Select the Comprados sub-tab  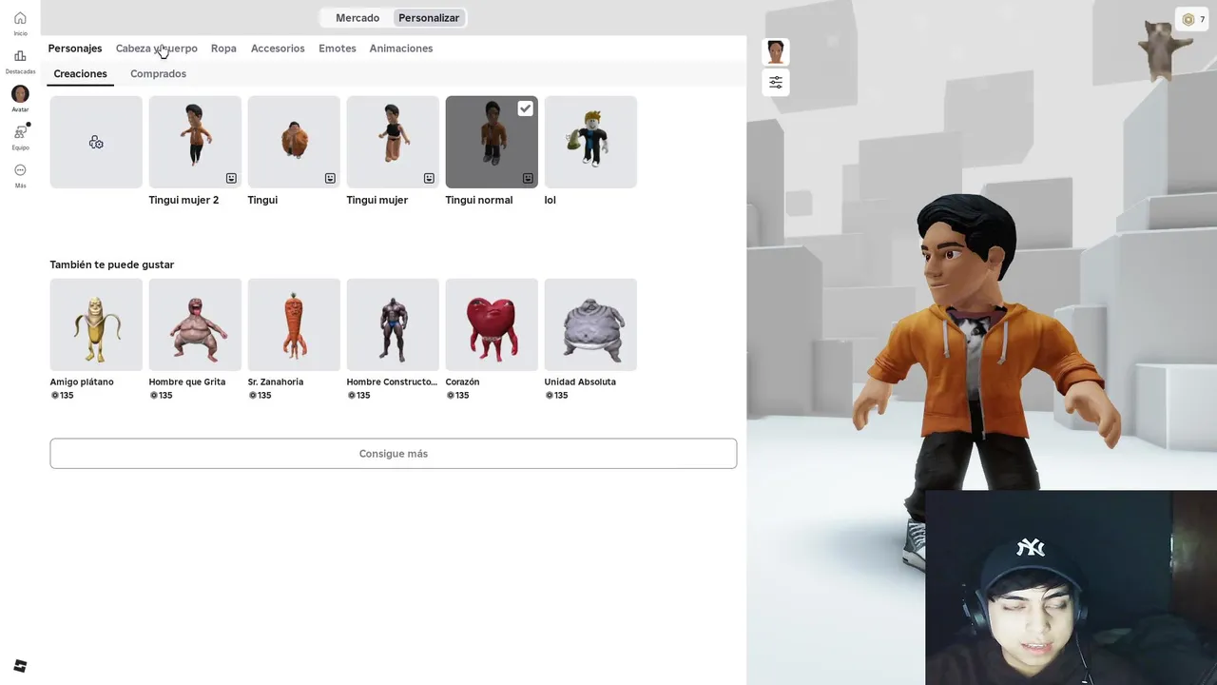(158, 73)
